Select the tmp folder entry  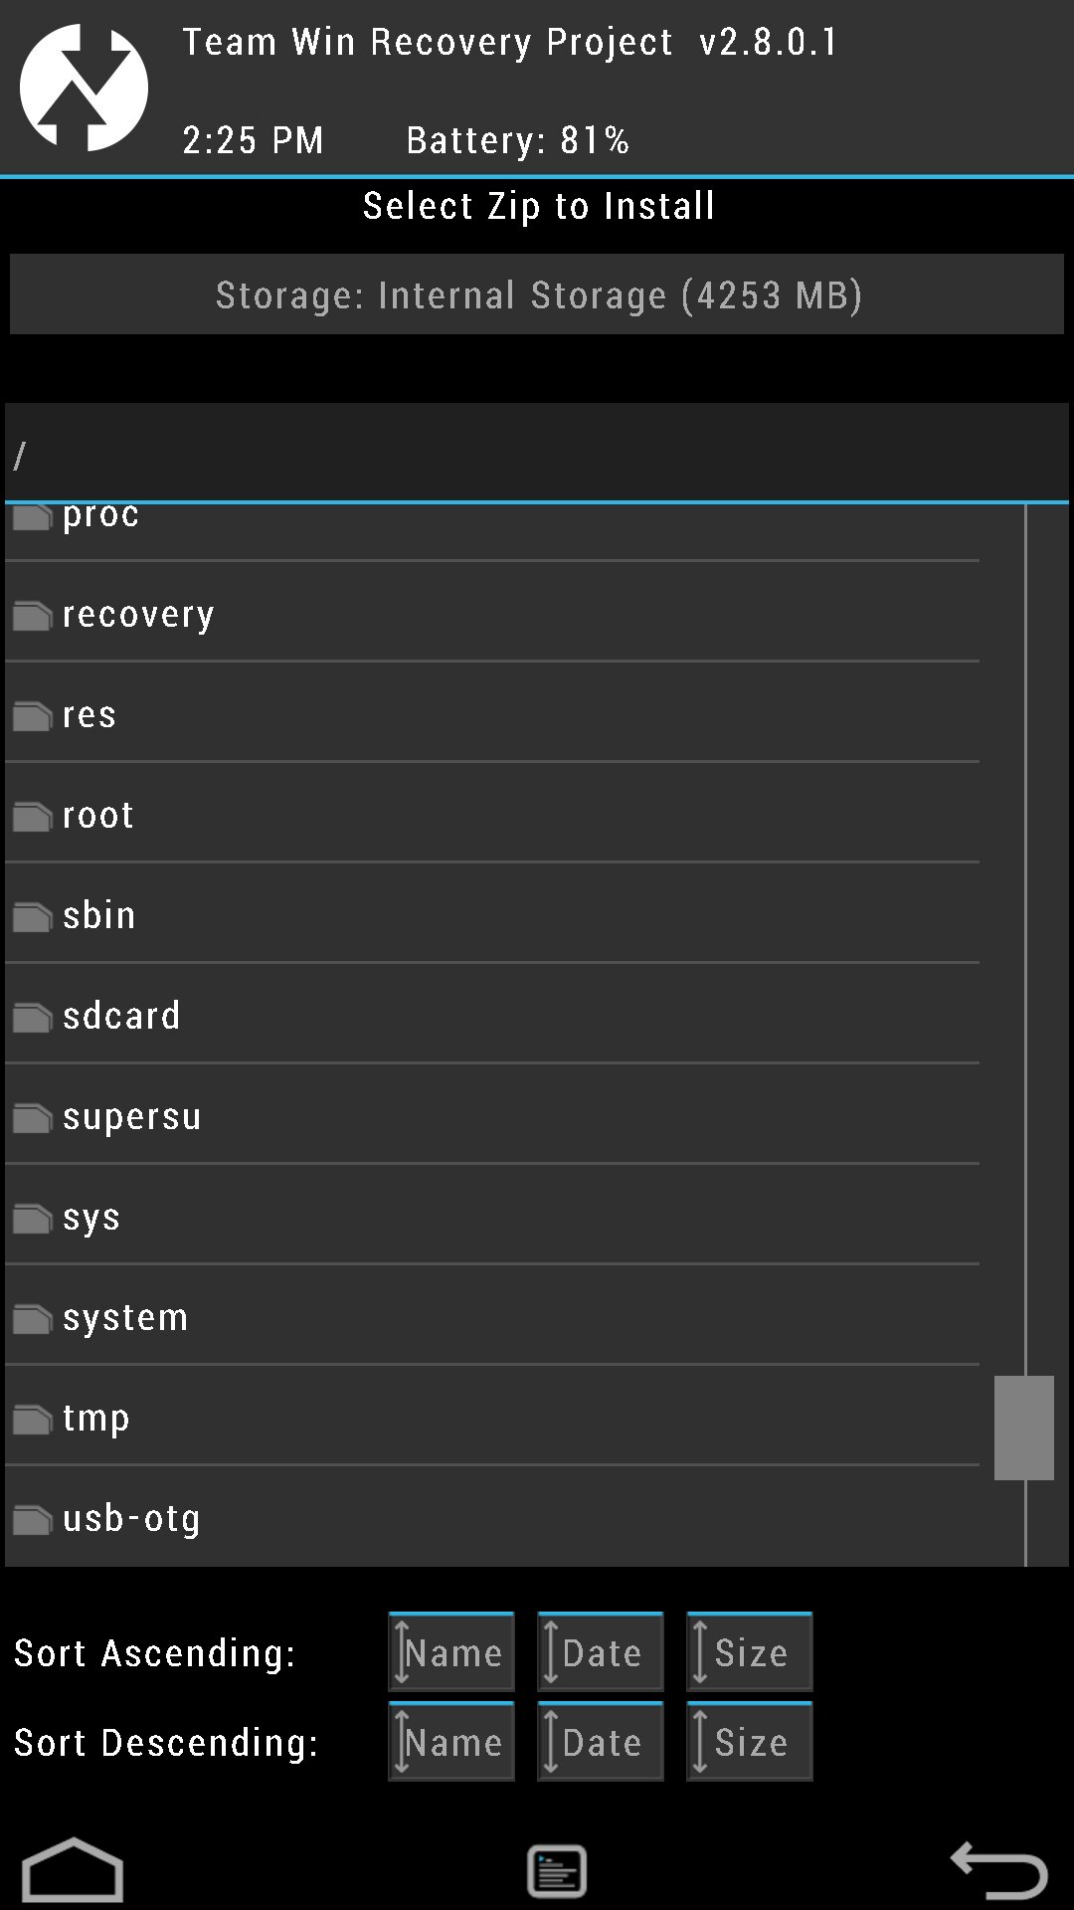[492, 1417]
